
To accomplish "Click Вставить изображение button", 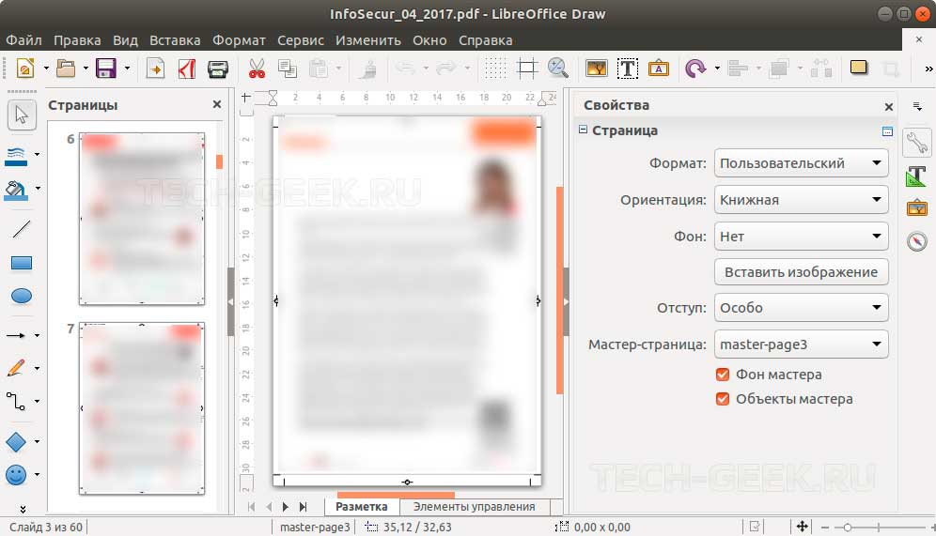I will tap(801, 272).
